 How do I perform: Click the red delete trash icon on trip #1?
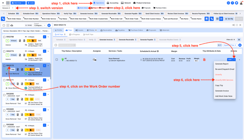(204, 59)
